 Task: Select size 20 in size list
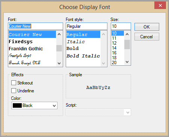point(118,62)
